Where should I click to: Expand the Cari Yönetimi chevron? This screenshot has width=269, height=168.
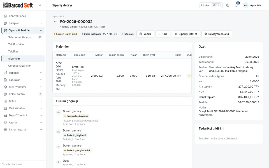pyautogui.click(x=41, y=108)
